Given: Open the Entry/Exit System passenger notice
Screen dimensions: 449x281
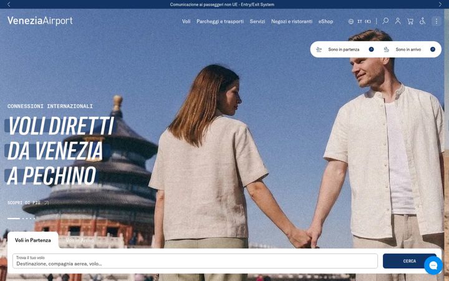Looking at the screenshot, I should point(222,4).
